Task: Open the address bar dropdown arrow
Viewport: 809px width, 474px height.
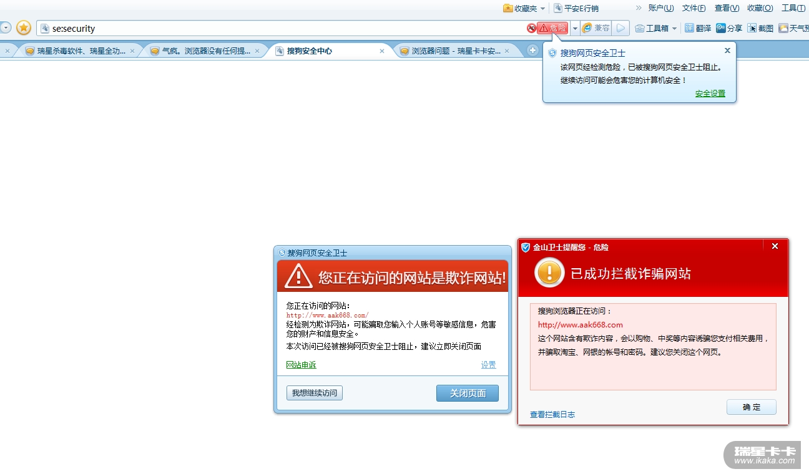Action: pos(575,28)
